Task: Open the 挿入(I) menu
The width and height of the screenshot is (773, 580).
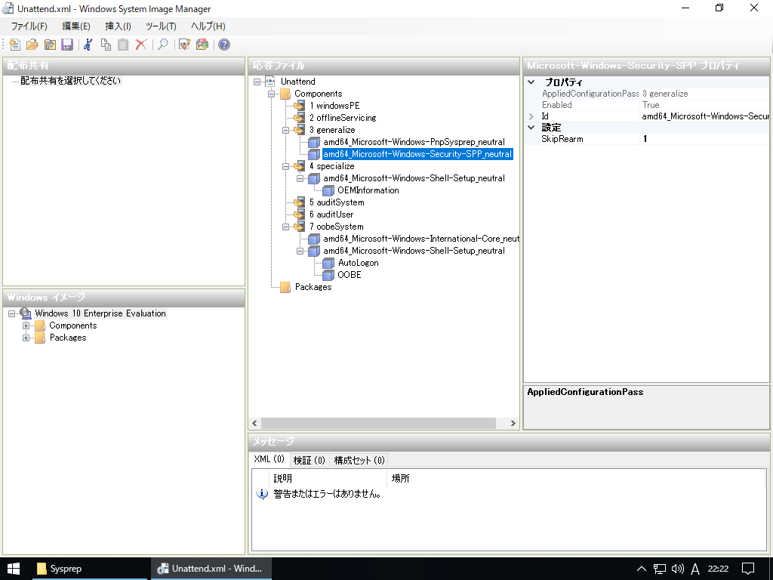Action: coord(118,26)
